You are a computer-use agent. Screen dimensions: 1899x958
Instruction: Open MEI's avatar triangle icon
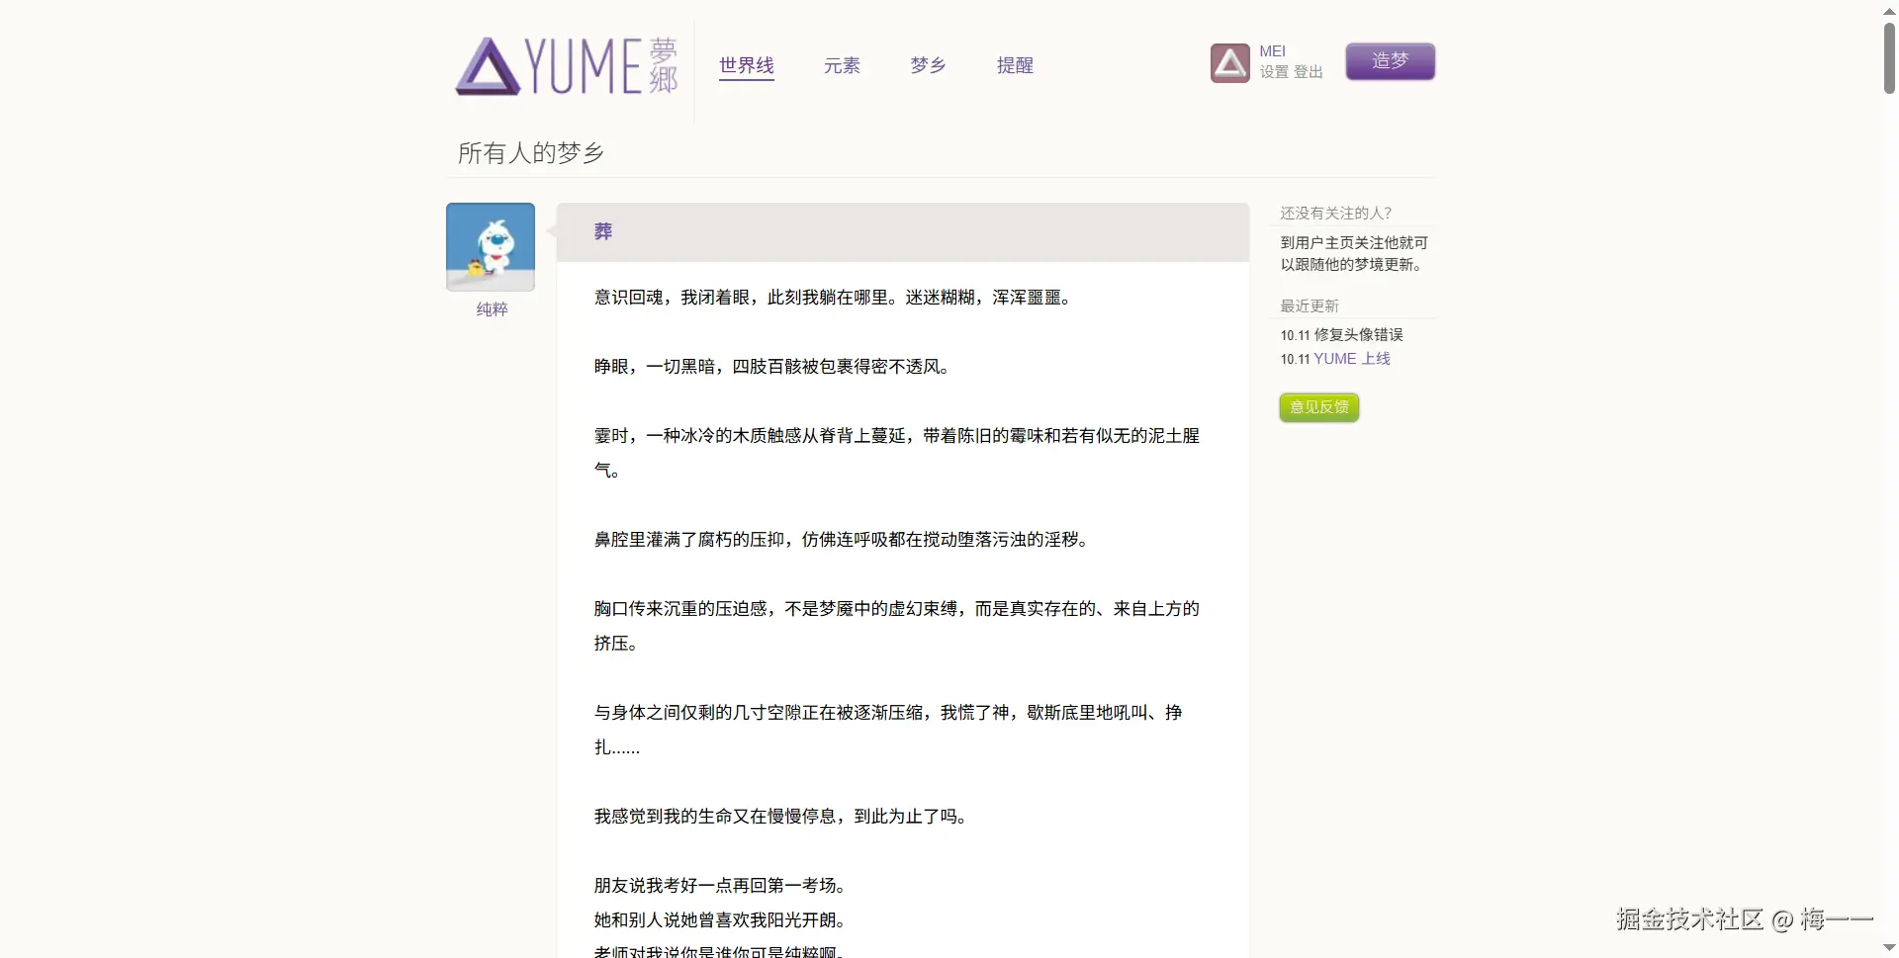click(x=1228, y=61)
